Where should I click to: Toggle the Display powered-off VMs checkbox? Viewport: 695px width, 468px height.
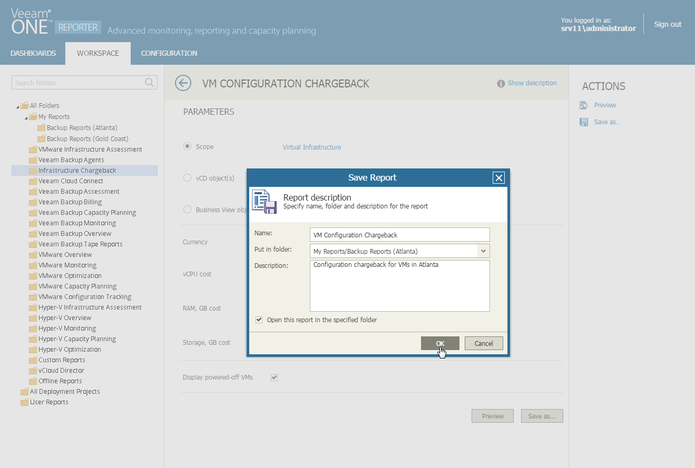[x=274, y=377]
